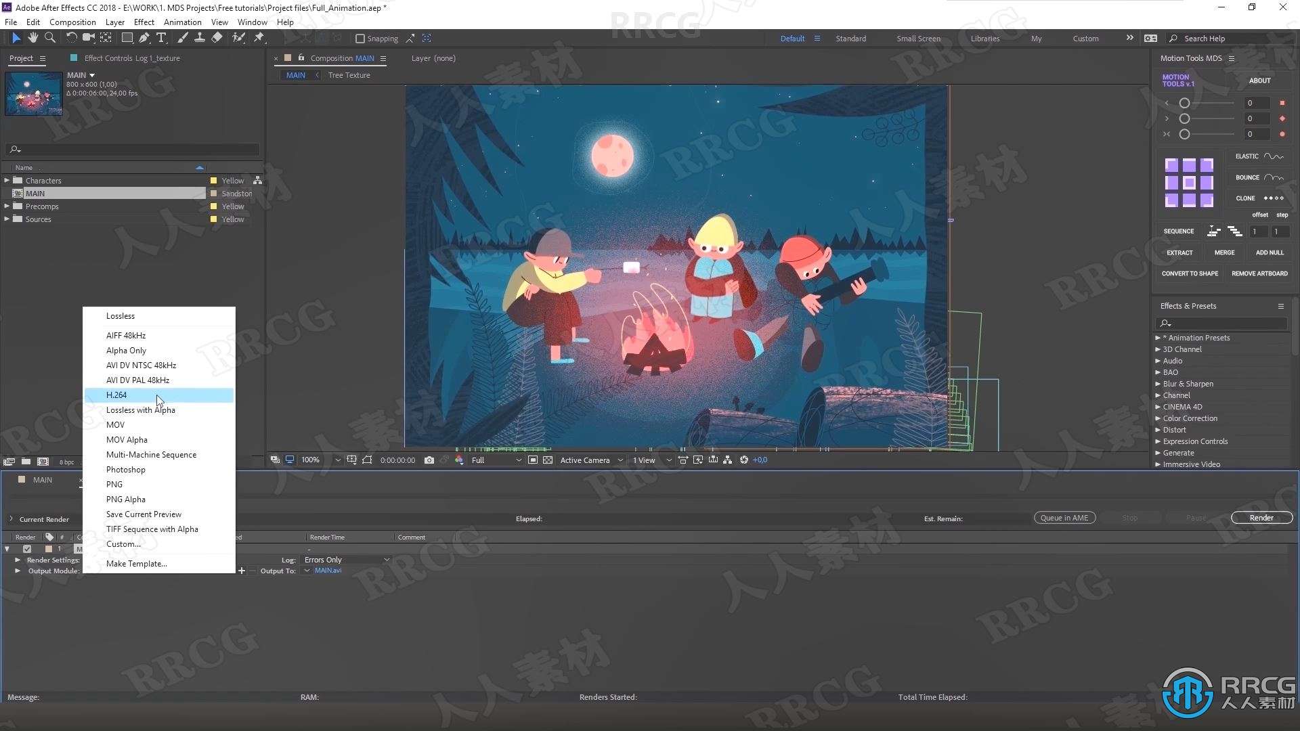
Task: Click the ADD NULL button
Action: (1270, 252)
